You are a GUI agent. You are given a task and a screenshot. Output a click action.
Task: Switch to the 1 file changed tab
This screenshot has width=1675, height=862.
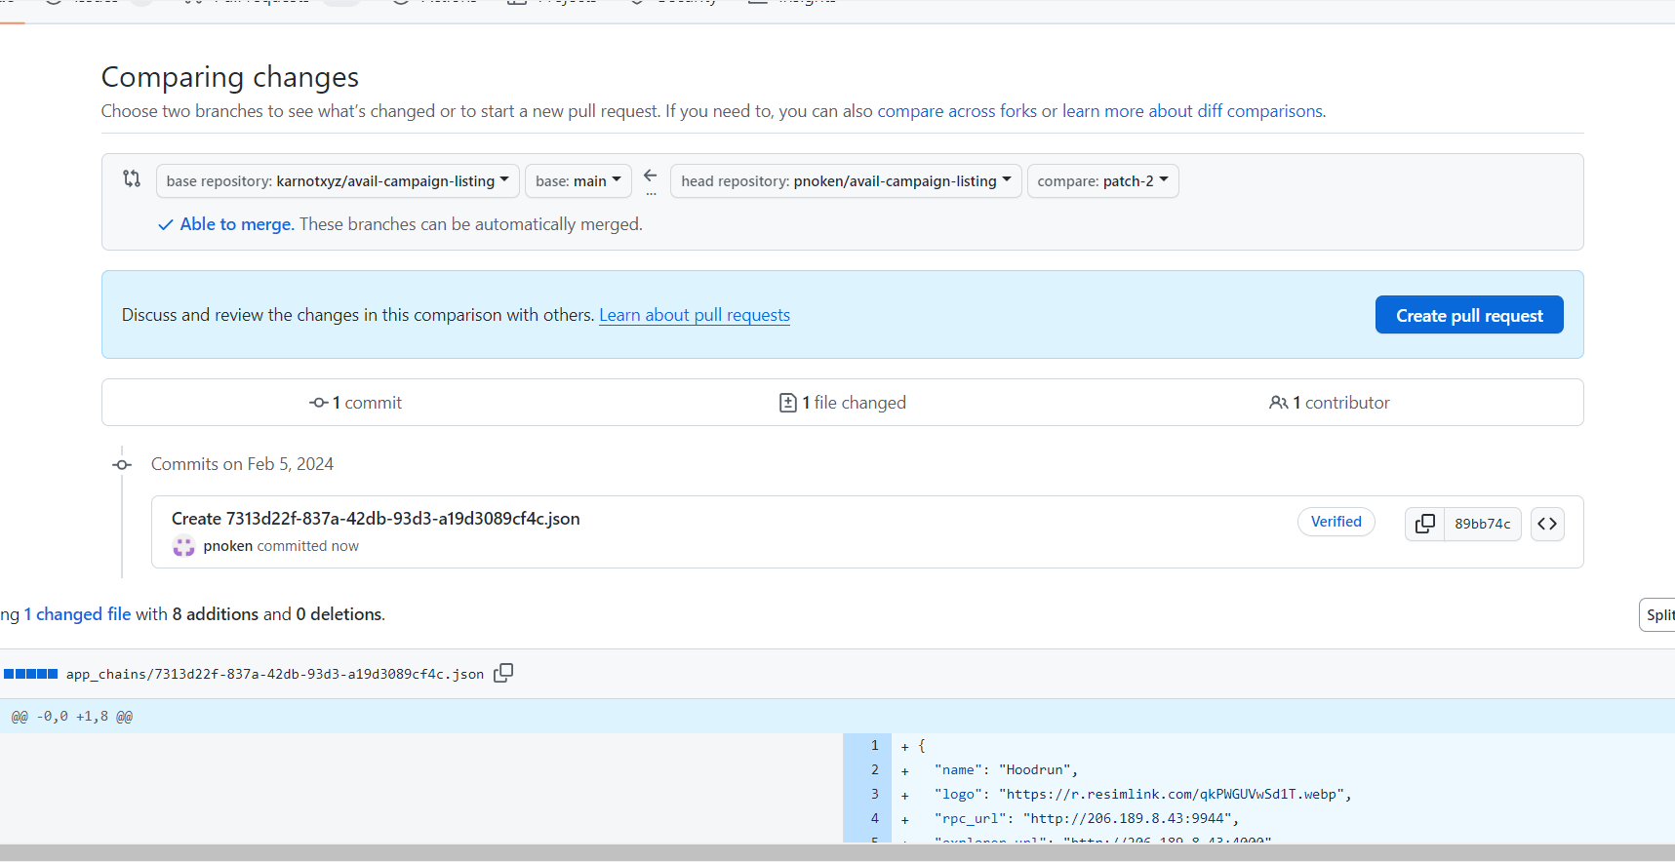click(x=843, y=403)
